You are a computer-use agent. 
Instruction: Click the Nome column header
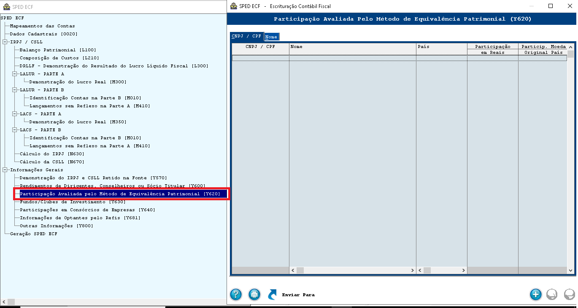[x=353, y=49]
